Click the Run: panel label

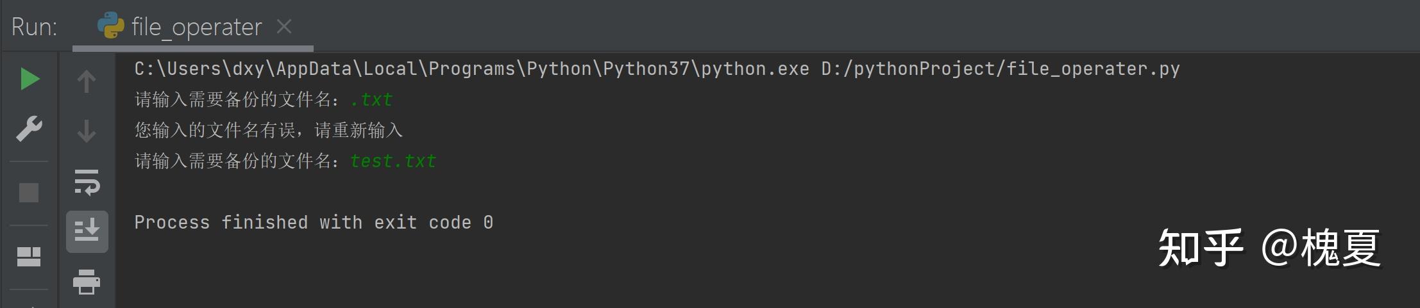[35, 27]
